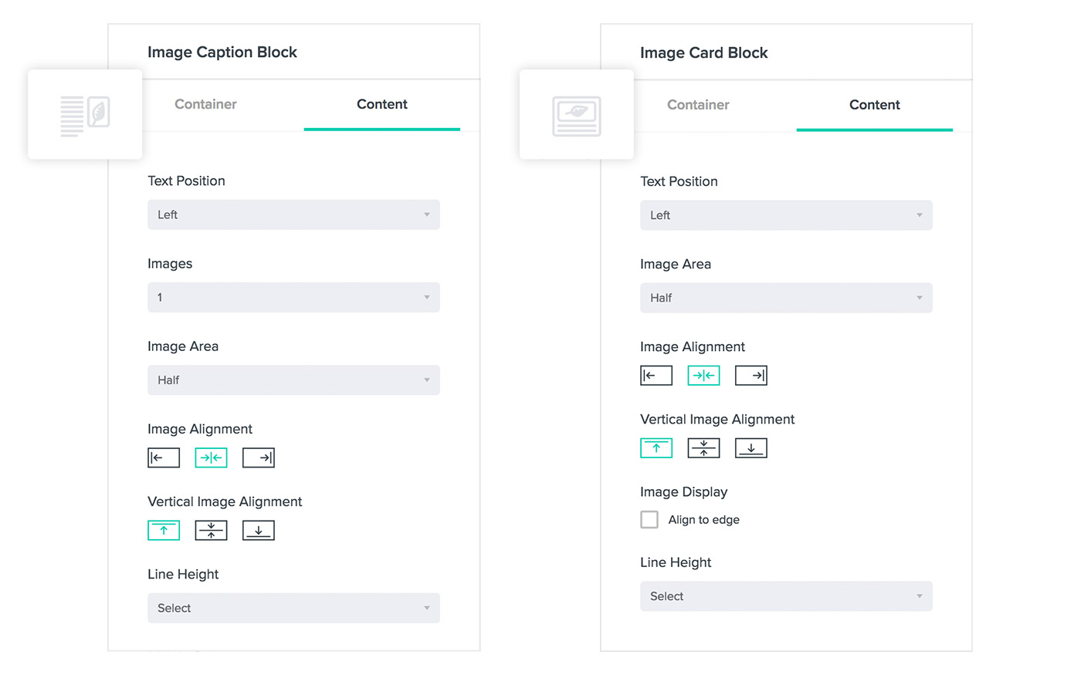Select Content tab in Image Card Block
The image size is (1081, 675).
tap(874, 105)
